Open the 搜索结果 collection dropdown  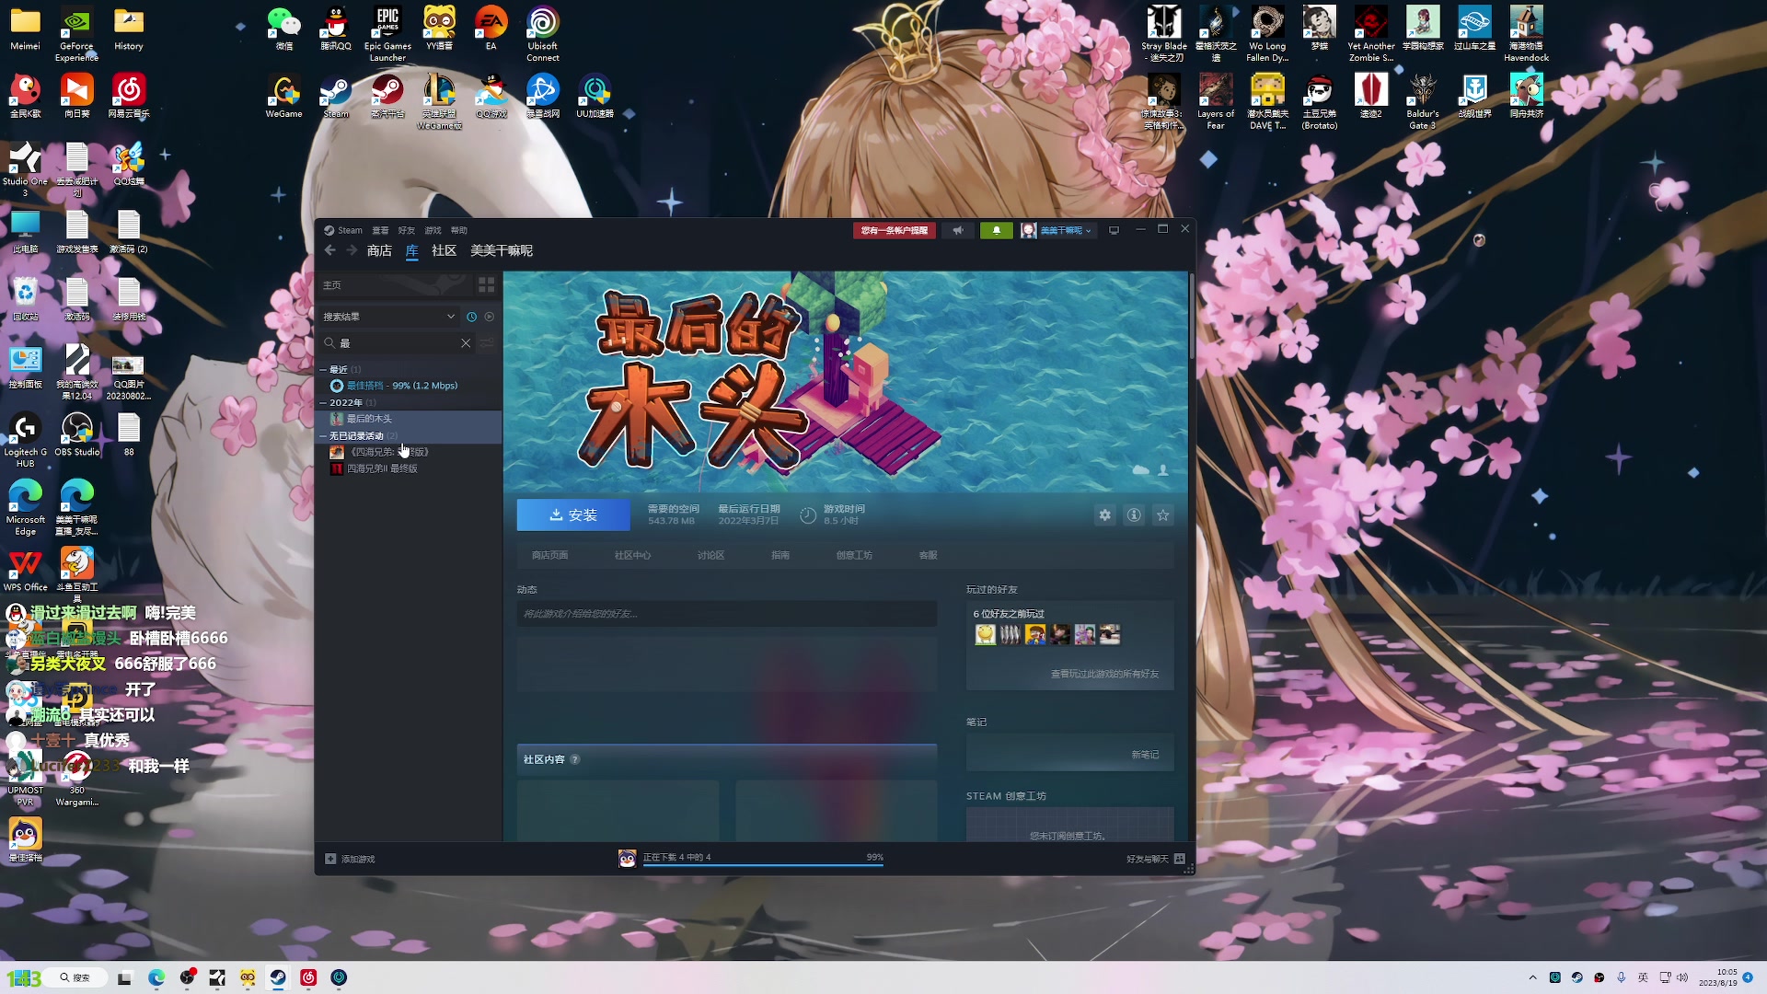click(x=388, y=317)
